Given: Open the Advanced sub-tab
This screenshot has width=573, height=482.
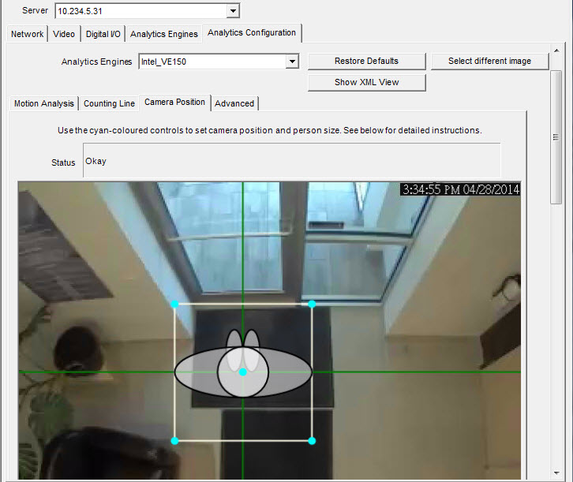Looking at the screenshot, I should coord(234,103).
